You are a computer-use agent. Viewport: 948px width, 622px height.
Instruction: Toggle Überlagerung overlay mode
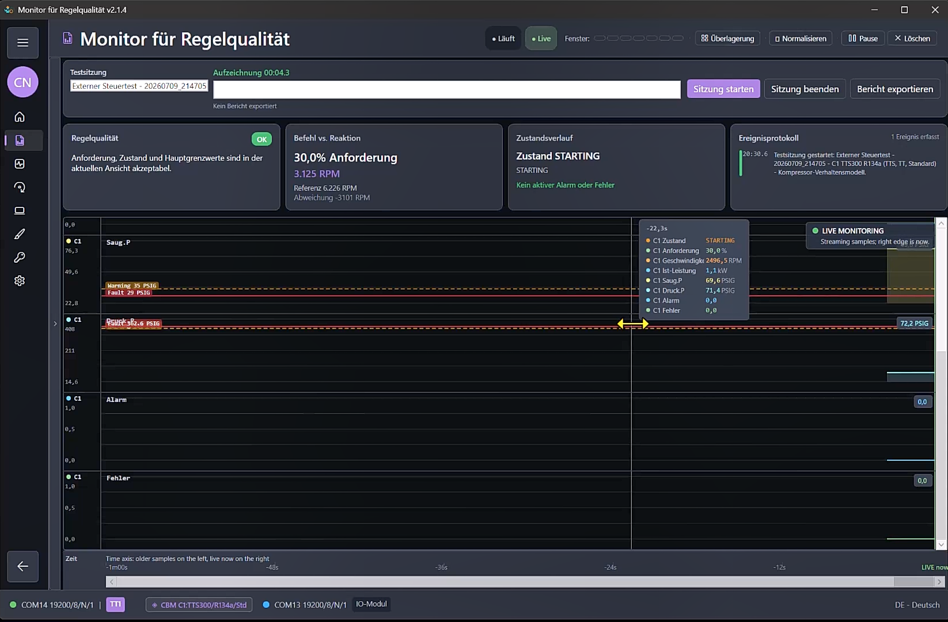[727, 39]
